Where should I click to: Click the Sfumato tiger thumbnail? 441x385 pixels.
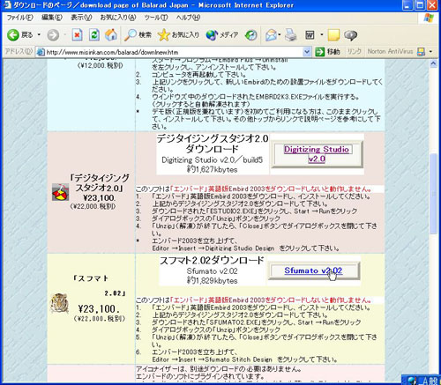59,303
